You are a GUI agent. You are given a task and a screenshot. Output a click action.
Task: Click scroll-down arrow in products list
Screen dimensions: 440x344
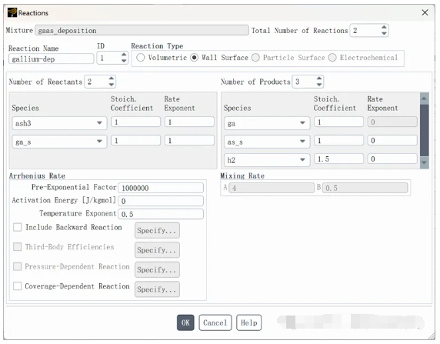pos(424,162)
